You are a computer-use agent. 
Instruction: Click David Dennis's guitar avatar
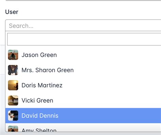[13, 116]
